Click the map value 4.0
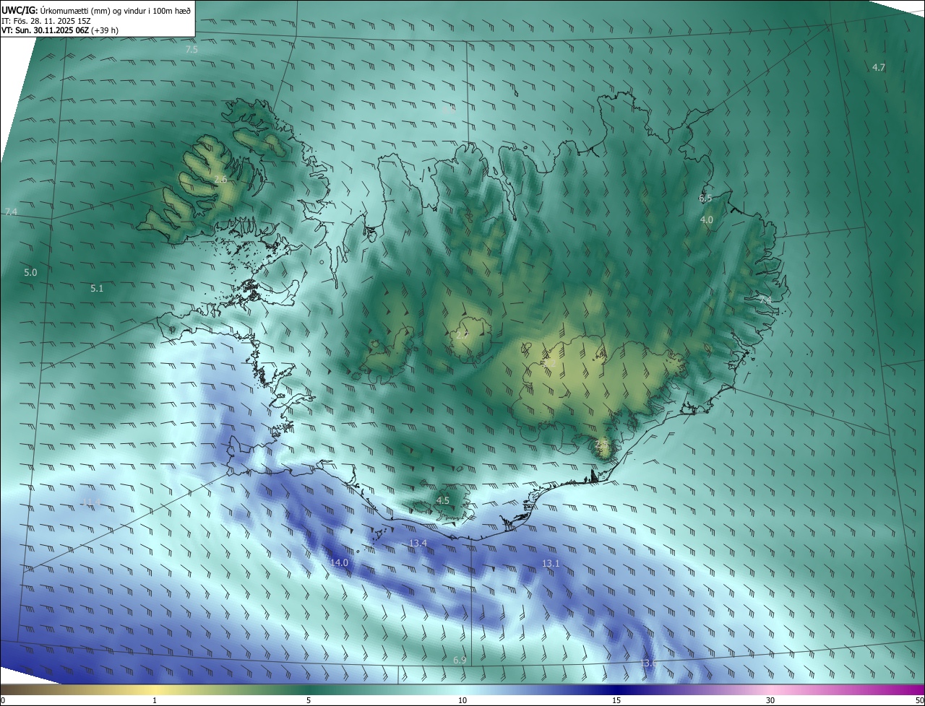Screen dimensions: 925x706 [707, 219]
